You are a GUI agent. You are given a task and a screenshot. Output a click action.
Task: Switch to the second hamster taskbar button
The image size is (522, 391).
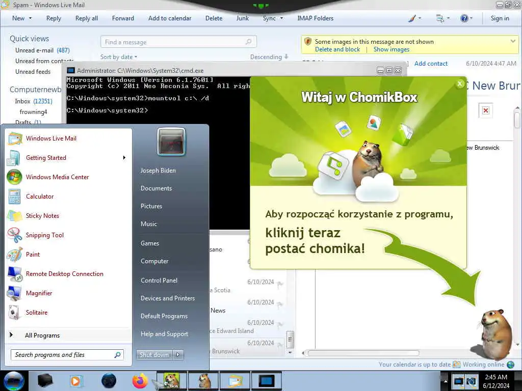coord(204,381)
